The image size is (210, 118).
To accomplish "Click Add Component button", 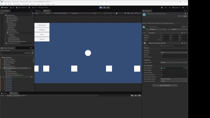I will [165, 85].
